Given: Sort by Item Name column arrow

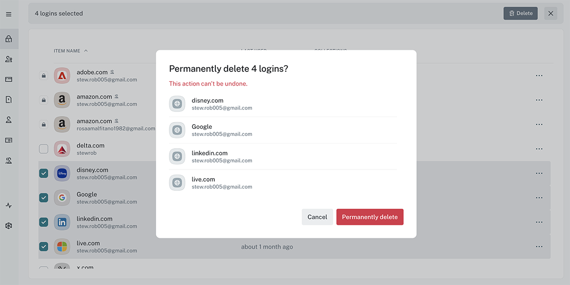Looking at the screenshot, I should click(x=86, y=51).
